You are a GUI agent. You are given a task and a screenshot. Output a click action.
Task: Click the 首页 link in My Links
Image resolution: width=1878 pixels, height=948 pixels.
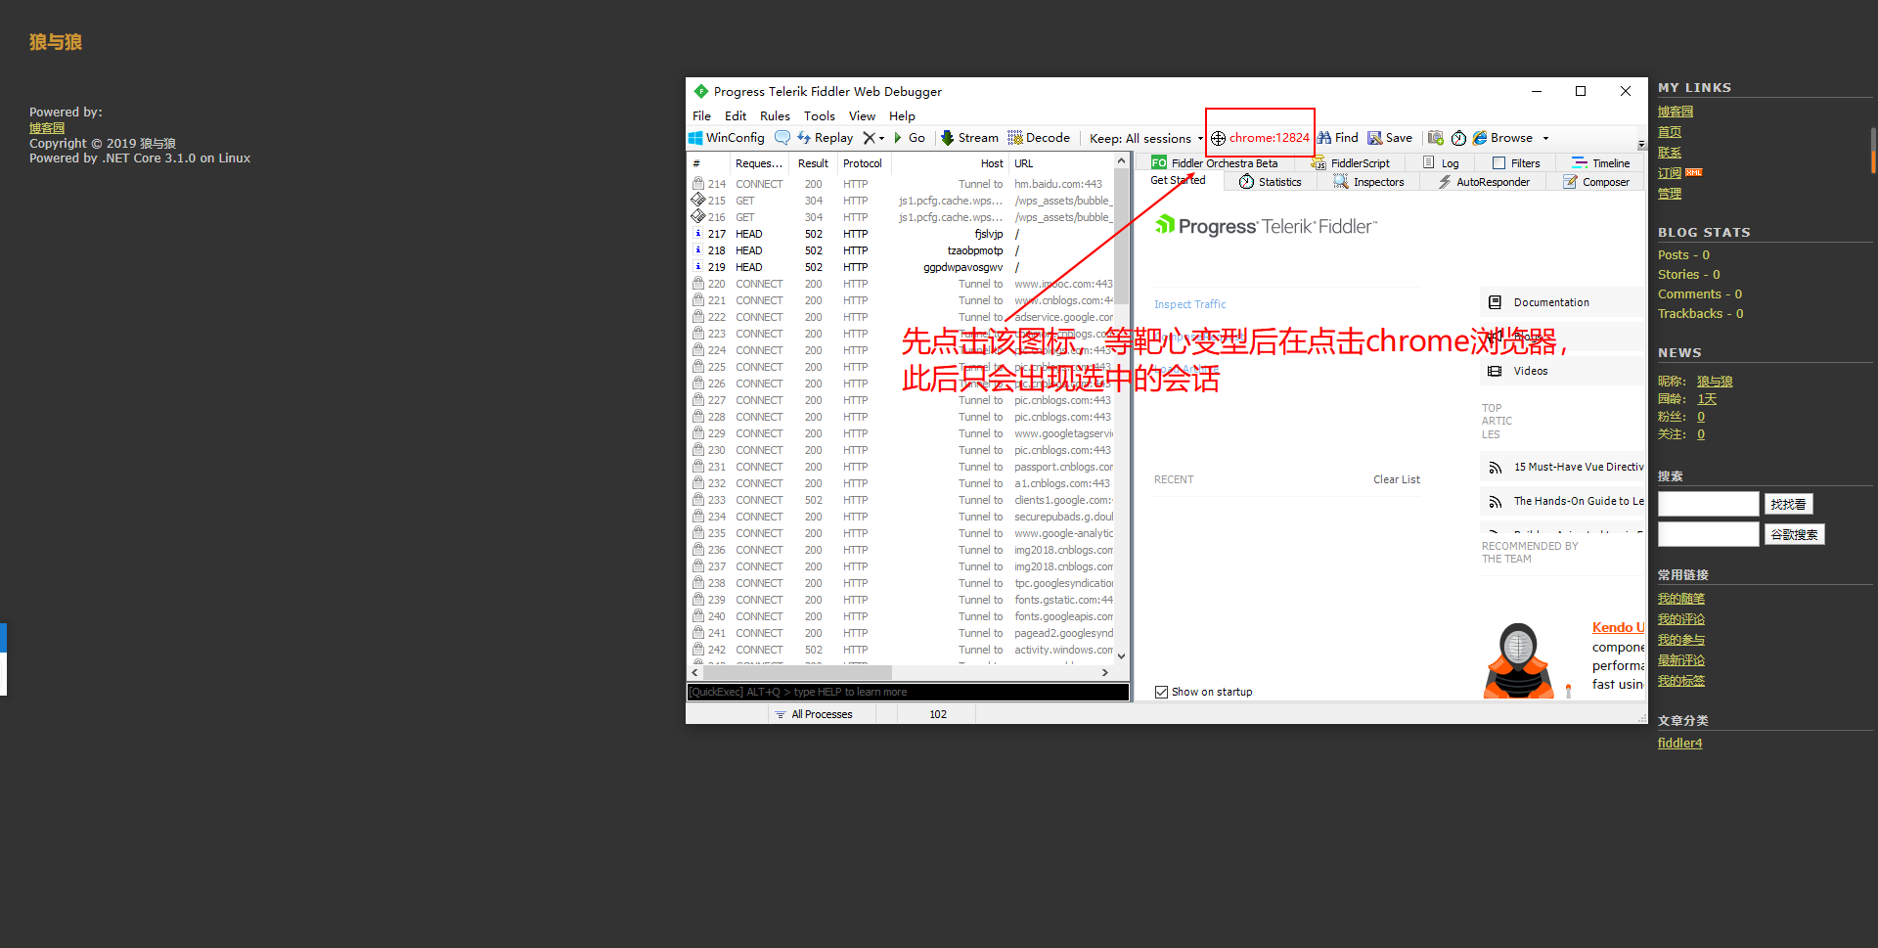click(1669, 132)
